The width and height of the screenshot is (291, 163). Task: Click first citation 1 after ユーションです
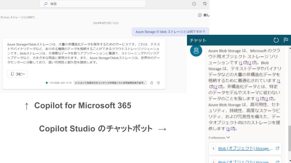241,63
